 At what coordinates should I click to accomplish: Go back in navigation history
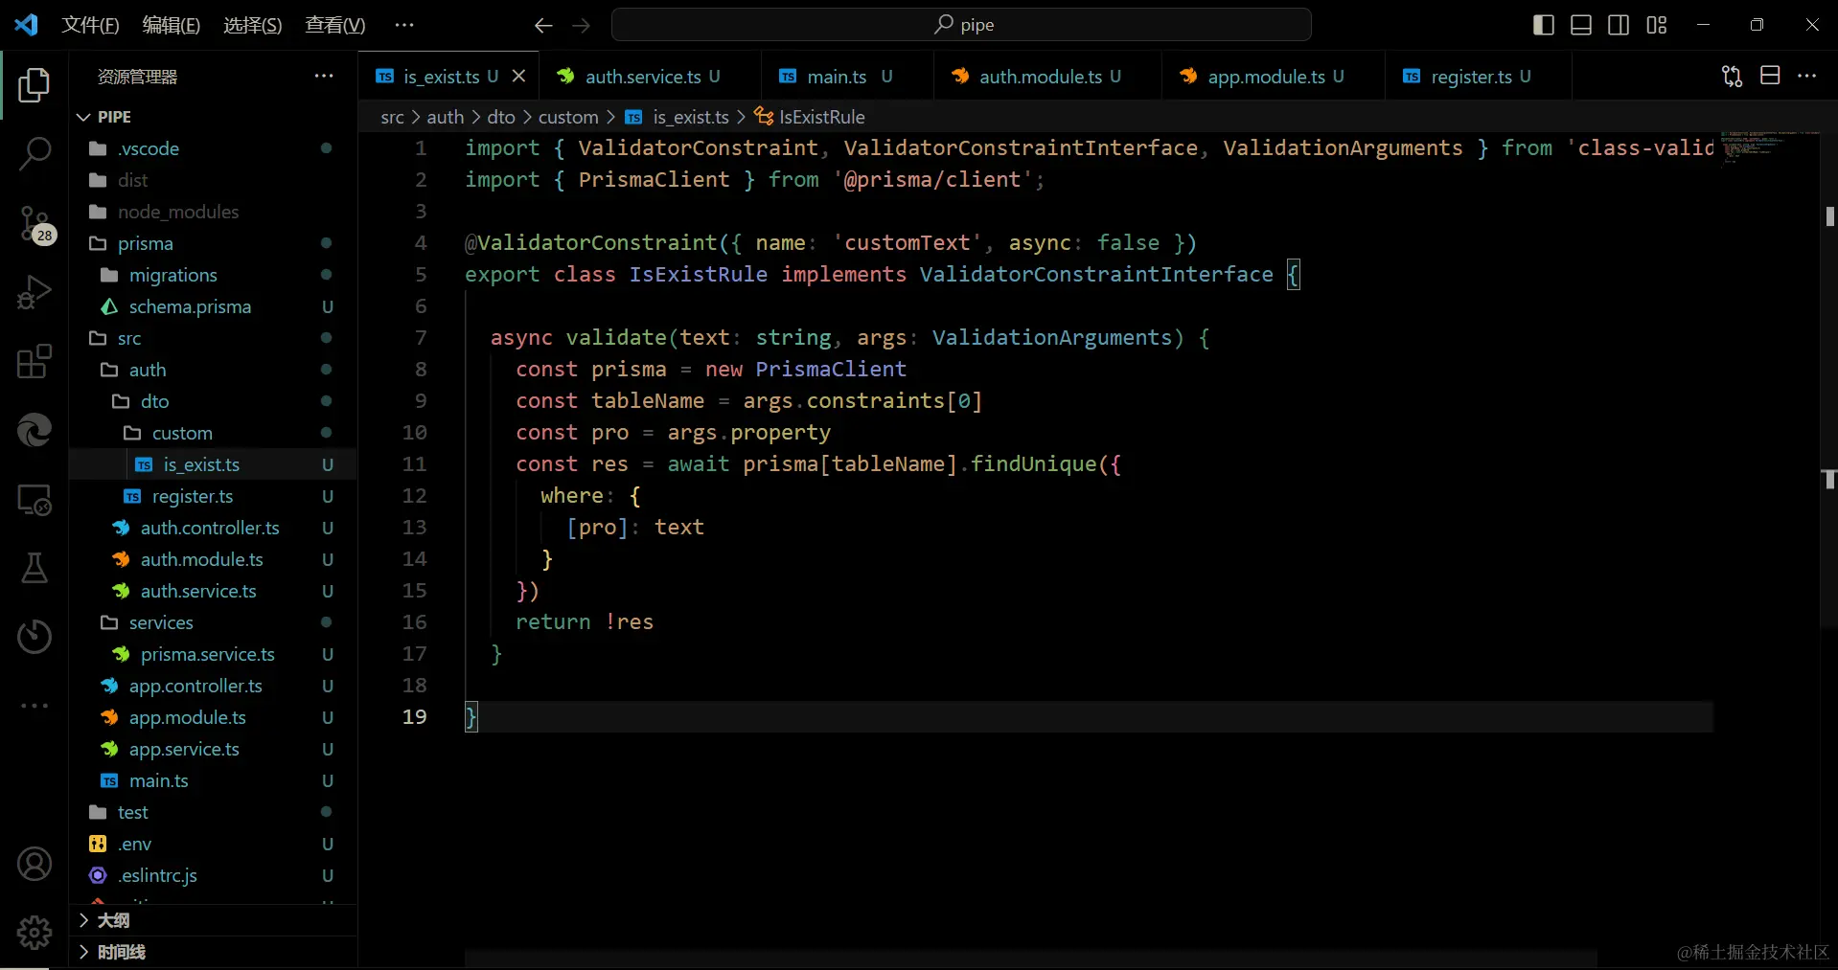pyautogui.click(x=543, y=26)
